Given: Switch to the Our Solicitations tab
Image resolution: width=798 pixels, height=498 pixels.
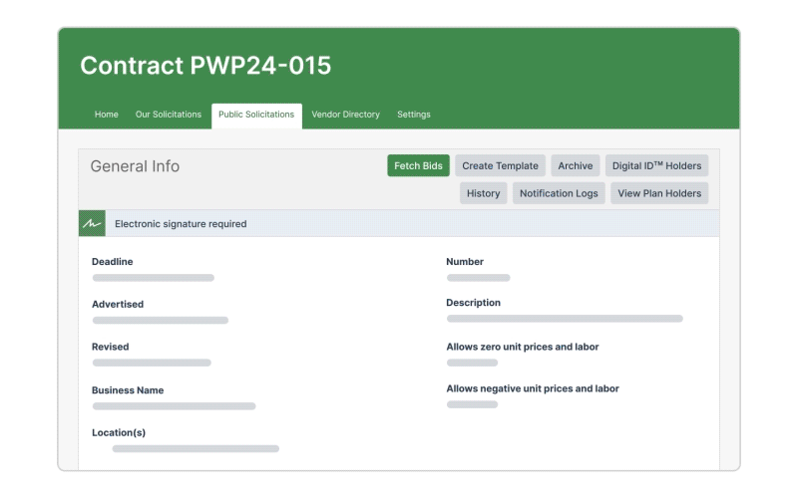Looking at the screenshot, I should click(169, 115).
